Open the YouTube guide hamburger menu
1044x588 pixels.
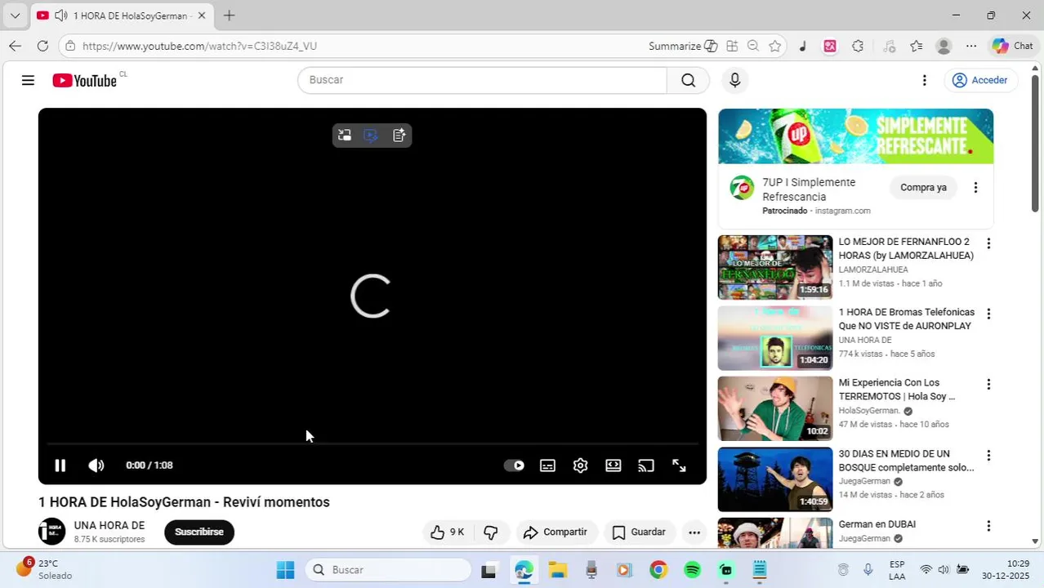pyautogui.click(x=28, y=80)
